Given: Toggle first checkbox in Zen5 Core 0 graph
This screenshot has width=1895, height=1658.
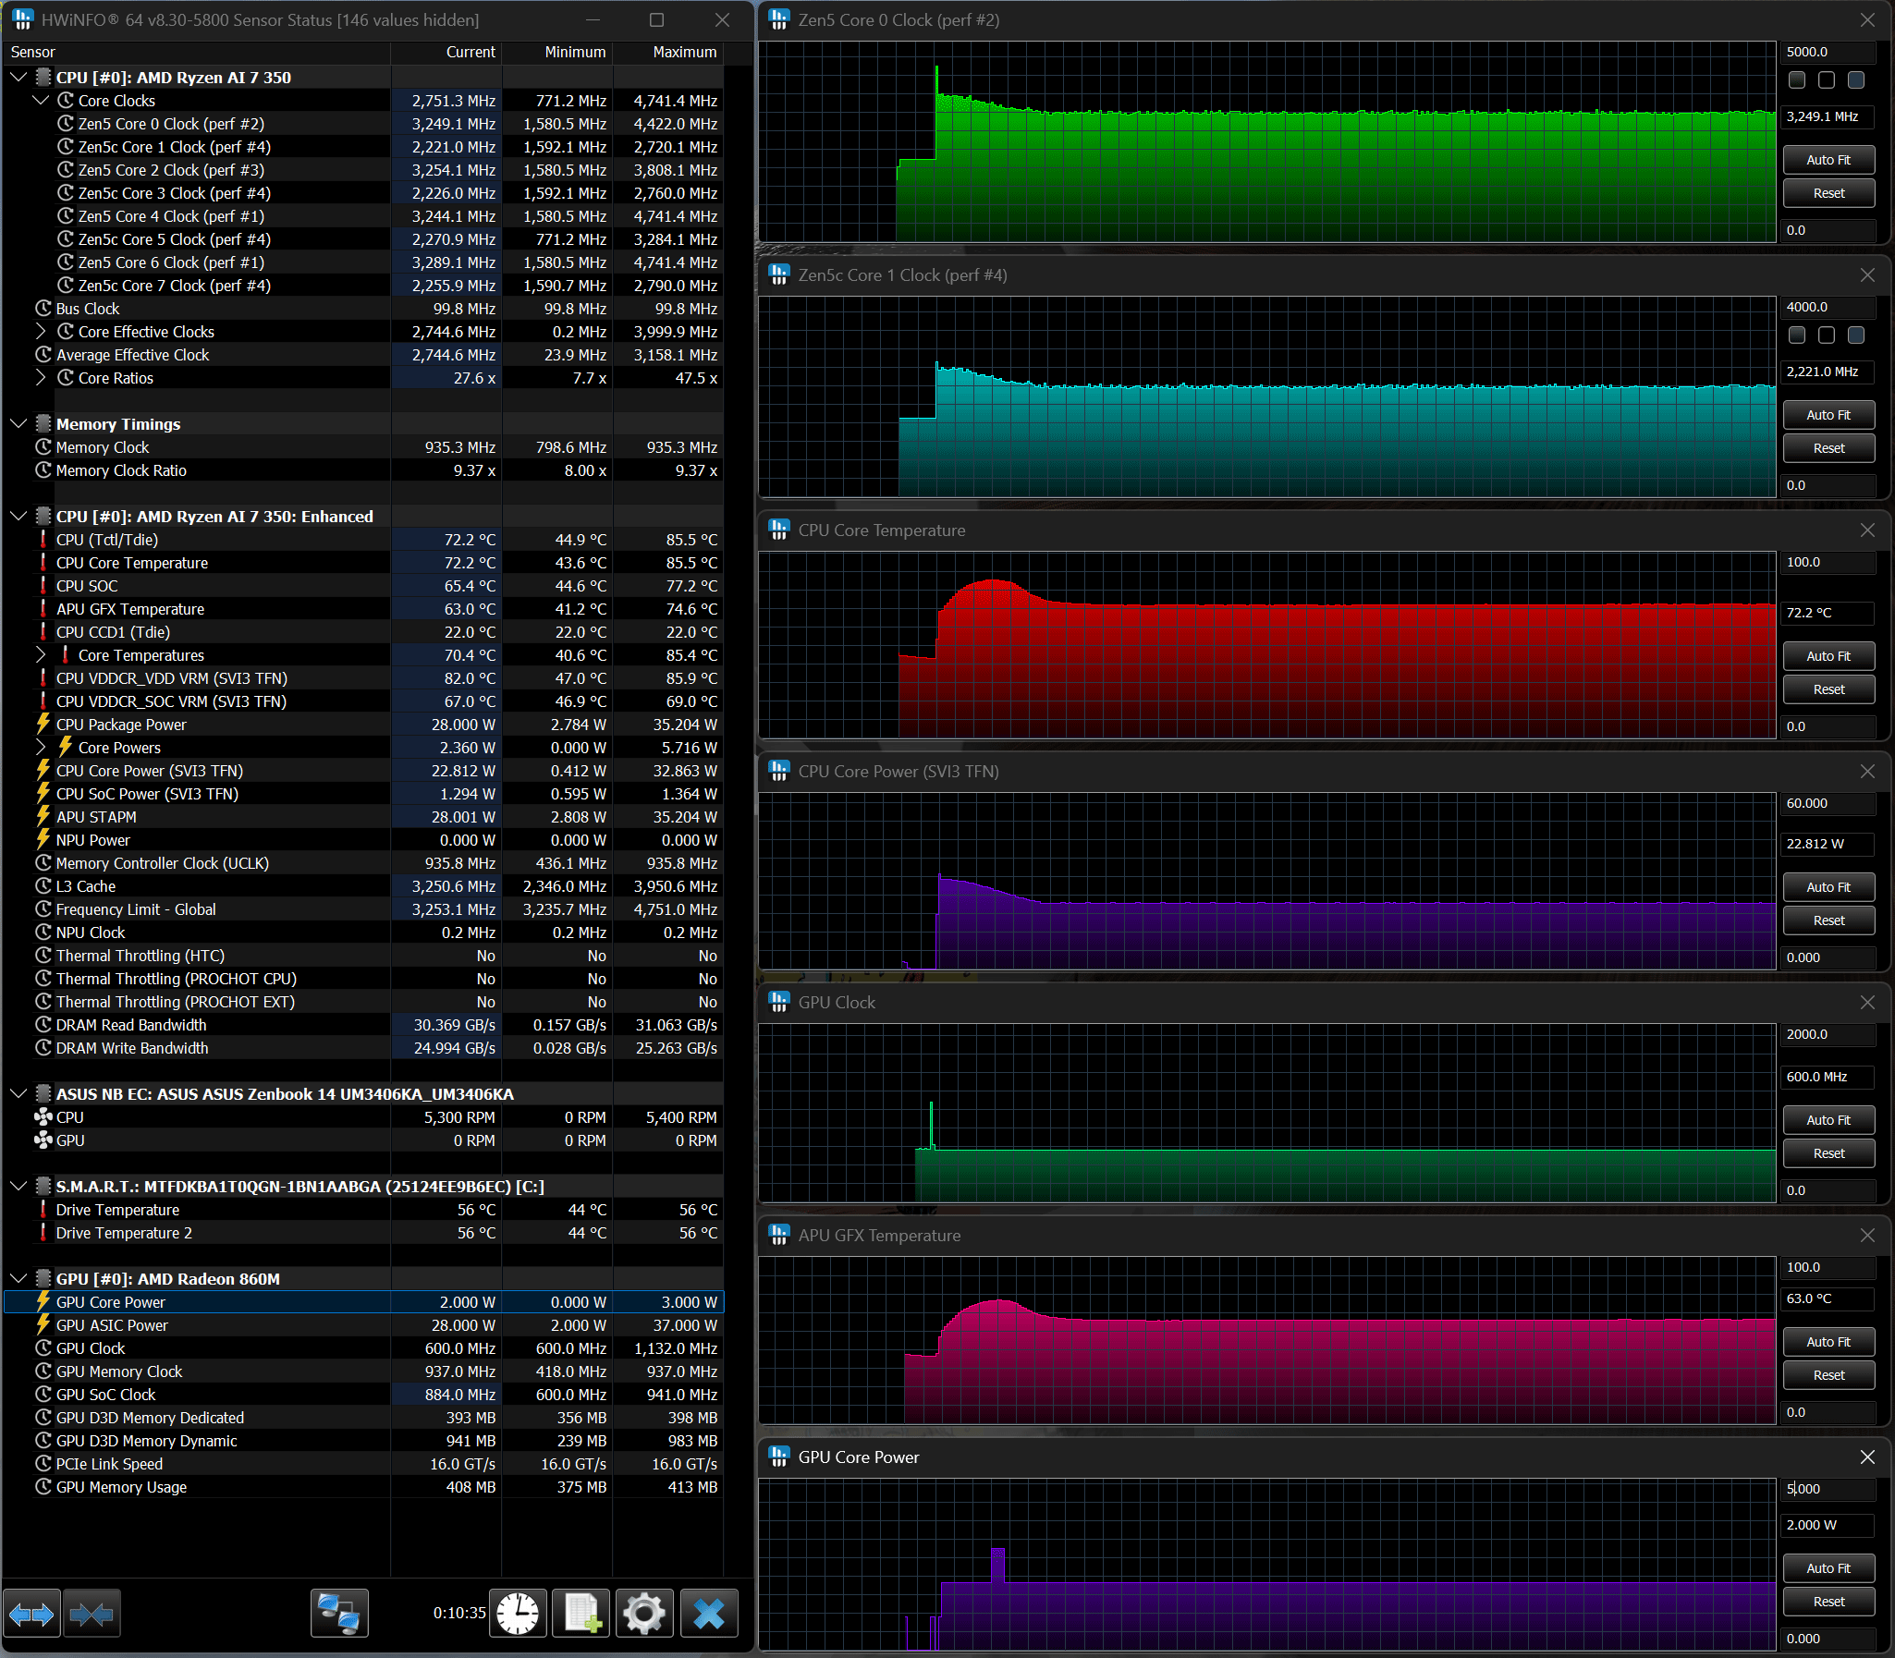Looking at the screenshot, I should [1797, 79].
